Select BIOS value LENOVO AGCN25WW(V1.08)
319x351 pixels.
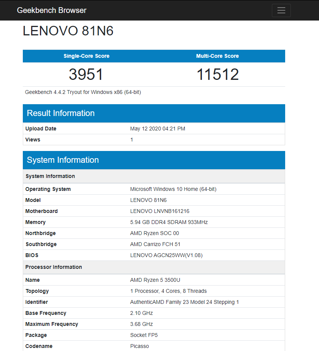pos(166,255)
